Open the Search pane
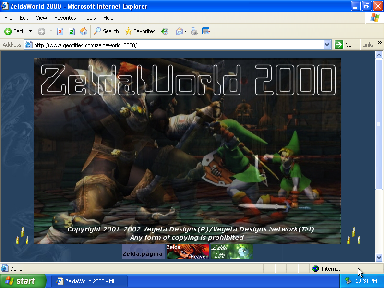 pos(107,31)
